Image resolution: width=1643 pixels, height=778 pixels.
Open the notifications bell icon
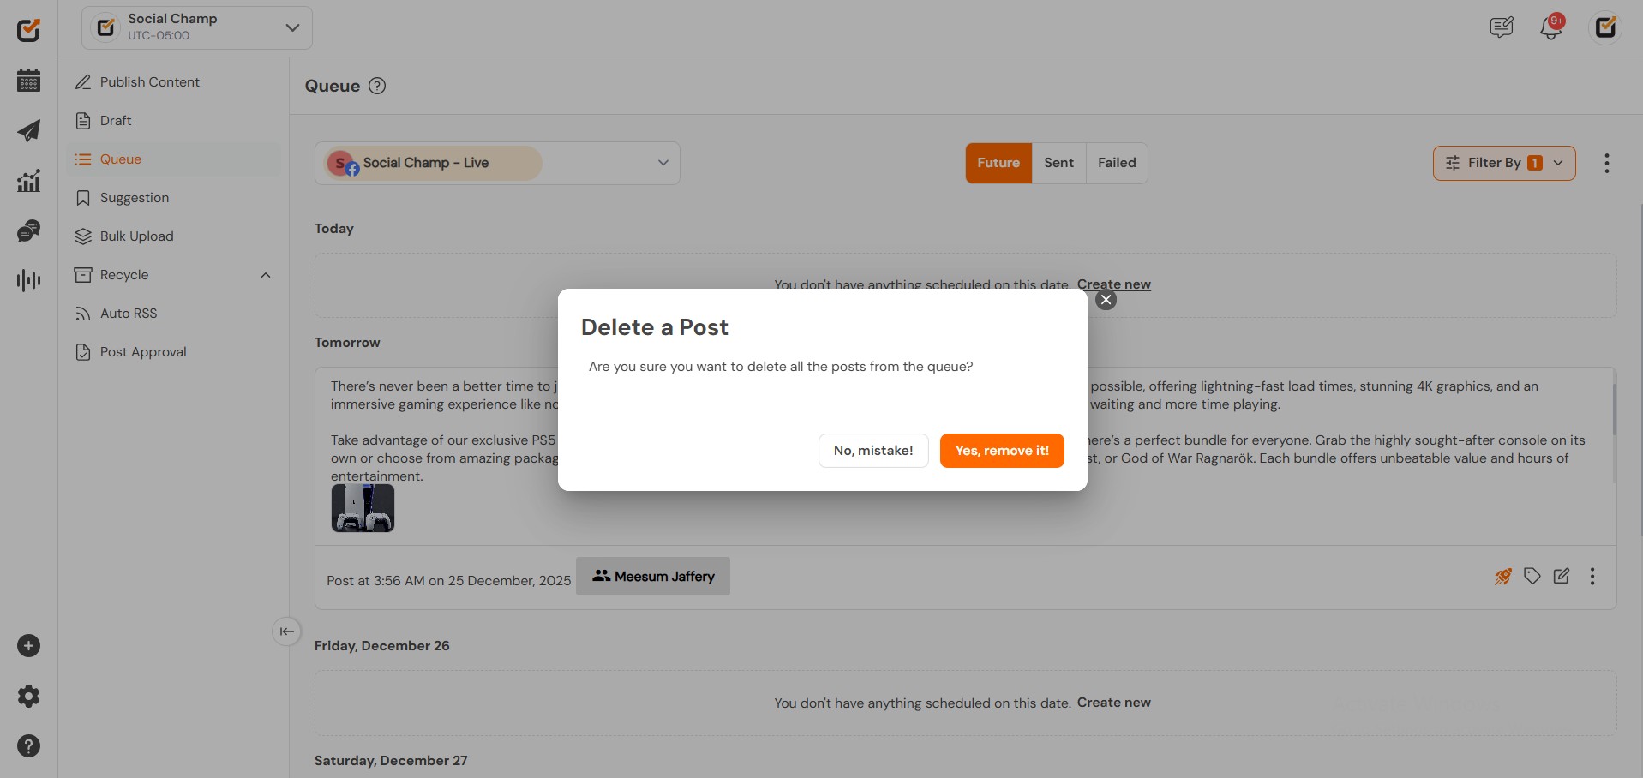1550,27
